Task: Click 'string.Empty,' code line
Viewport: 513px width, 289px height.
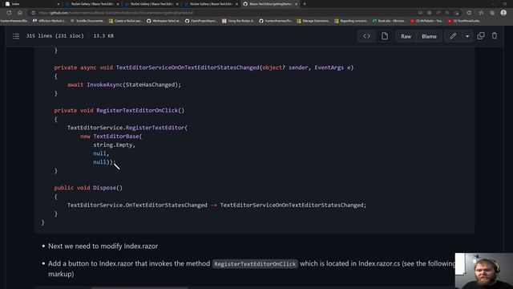Action: (x=114, y=144)
